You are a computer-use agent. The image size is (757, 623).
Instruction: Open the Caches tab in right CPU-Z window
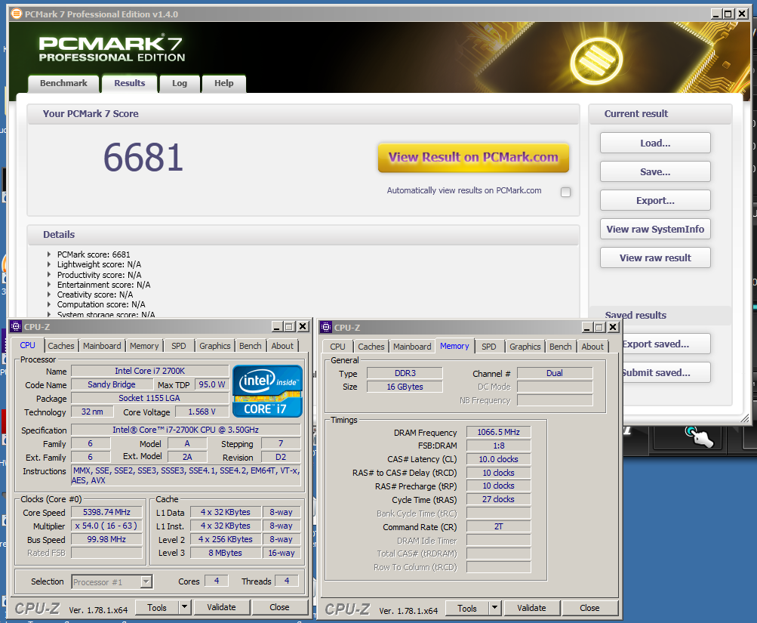tap(371, 347)
